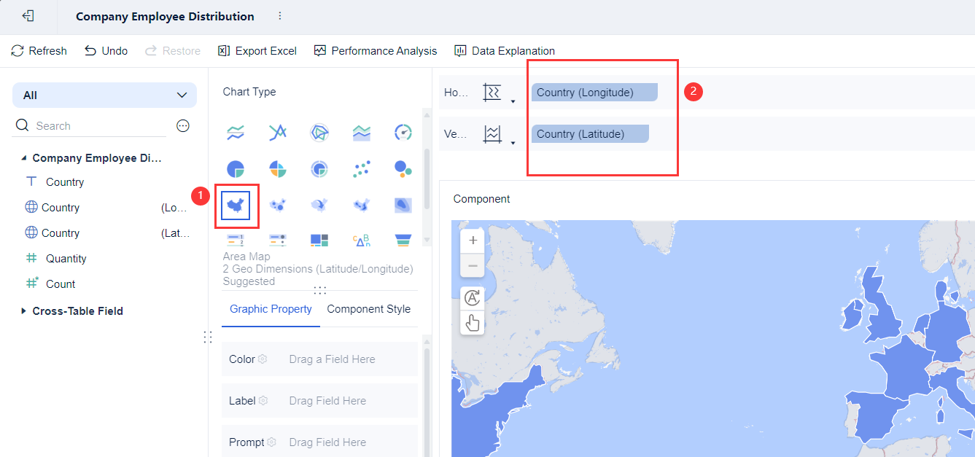
Task: Pick the radar chart type icon
Action: pyautogui.click(x=319, y=132)
